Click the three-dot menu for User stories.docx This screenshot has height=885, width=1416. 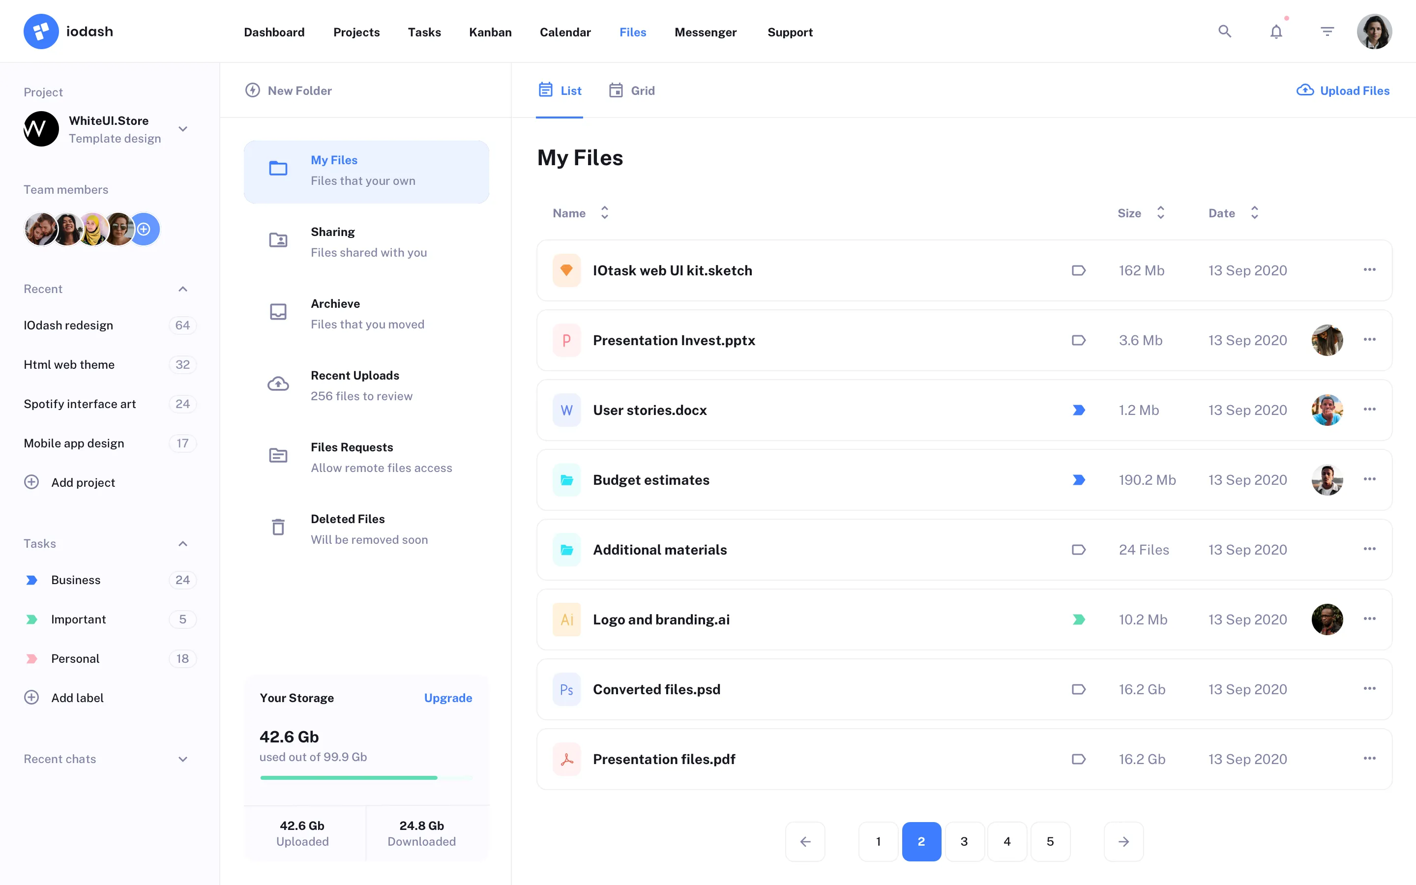1370,410
